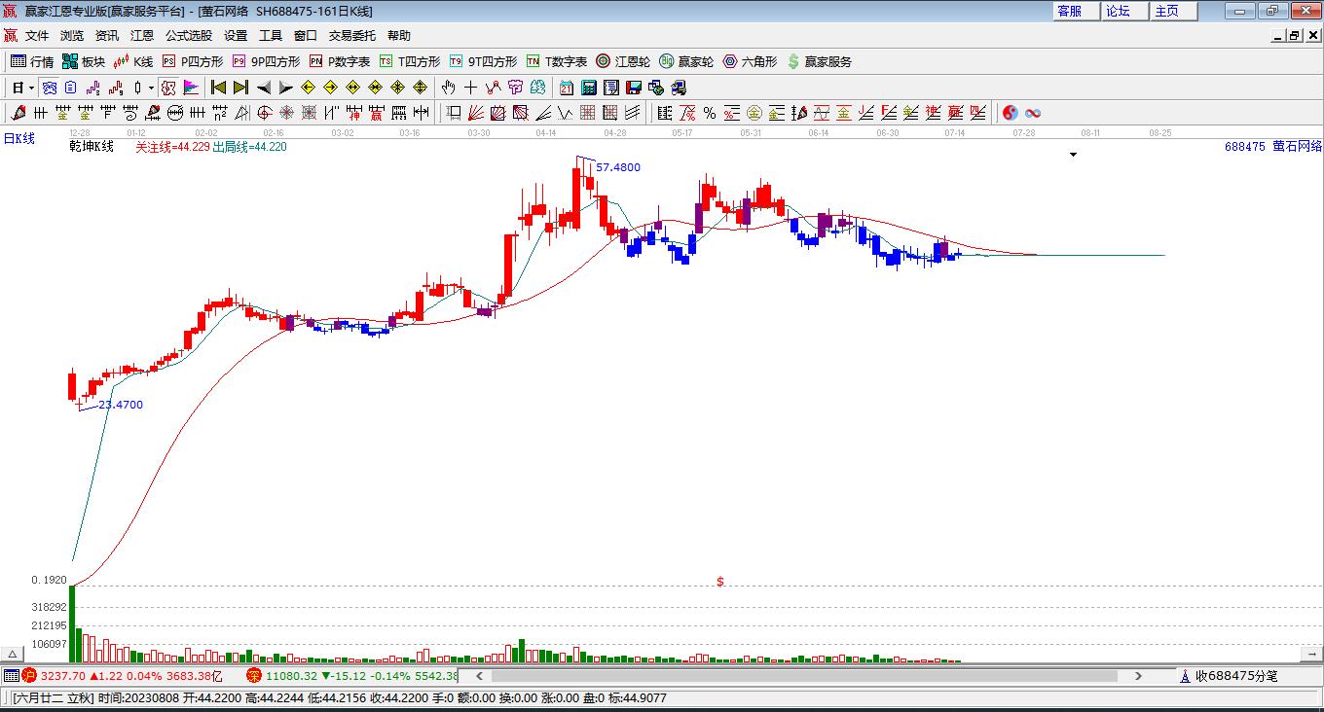Open the 资讯 menu
This screenshot has width=1324, height=712.
(107, 36)
